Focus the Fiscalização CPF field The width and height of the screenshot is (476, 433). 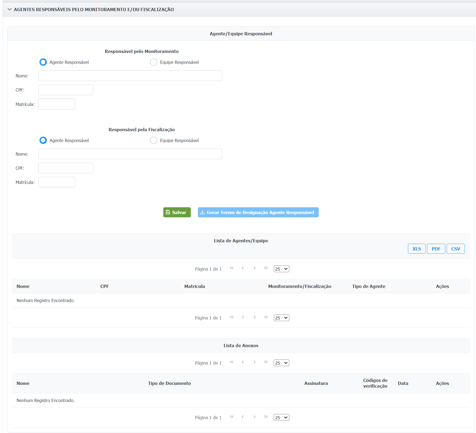(x=66, y=168)
